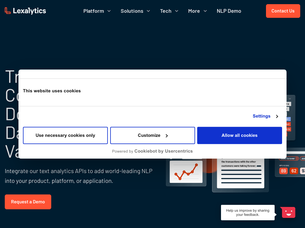The image size is (305, 228).
Task: Open cookie Settings link
Action: pyautogui.click(x=262, y=116)
